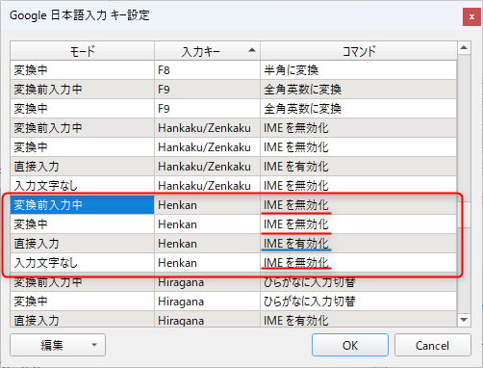483x368 pixels.
Task: Select 直接入力 mode in Hiragana row
Action: [x=83, y=320]
